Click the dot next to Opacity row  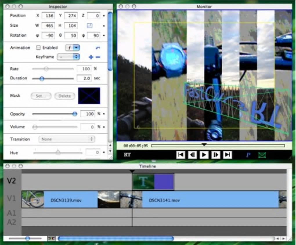pos(104,114)
